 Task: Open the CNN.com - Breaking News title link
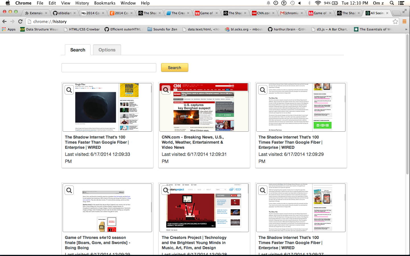point(193,142)
